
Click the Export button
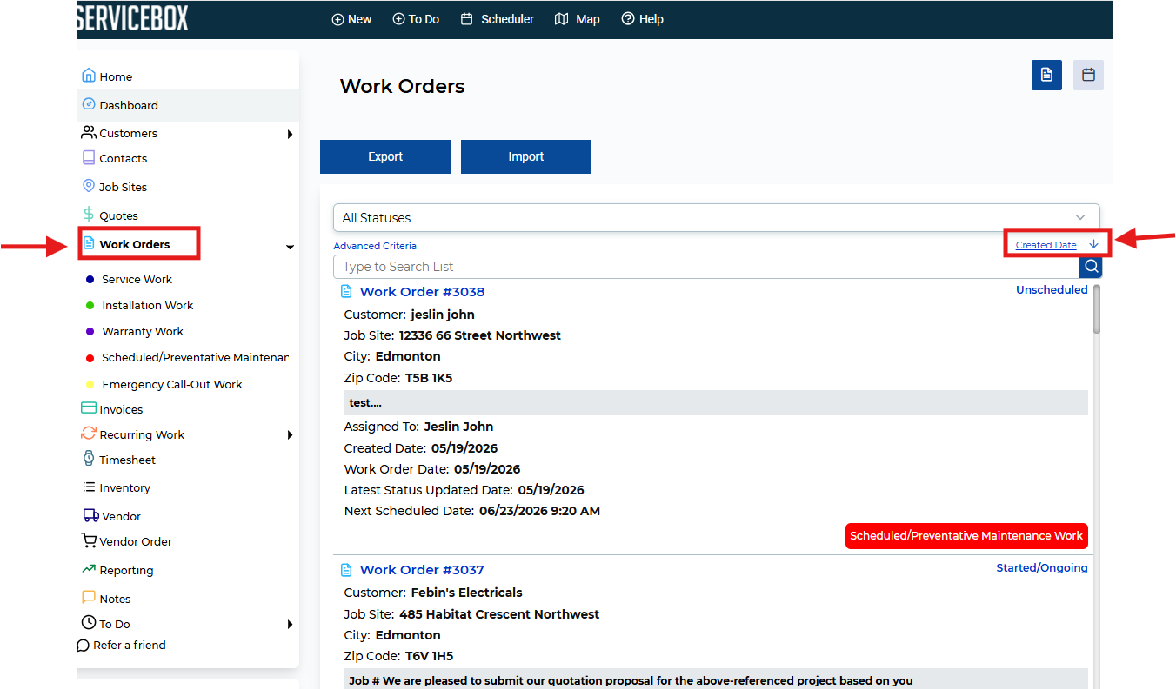coord(385,156)
